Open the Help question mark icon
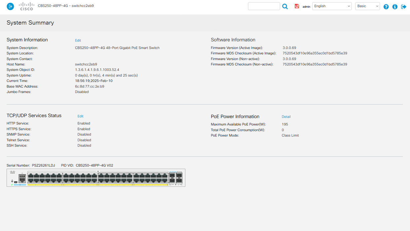This screenshot has width=410, height=231. tap(386, 7)
